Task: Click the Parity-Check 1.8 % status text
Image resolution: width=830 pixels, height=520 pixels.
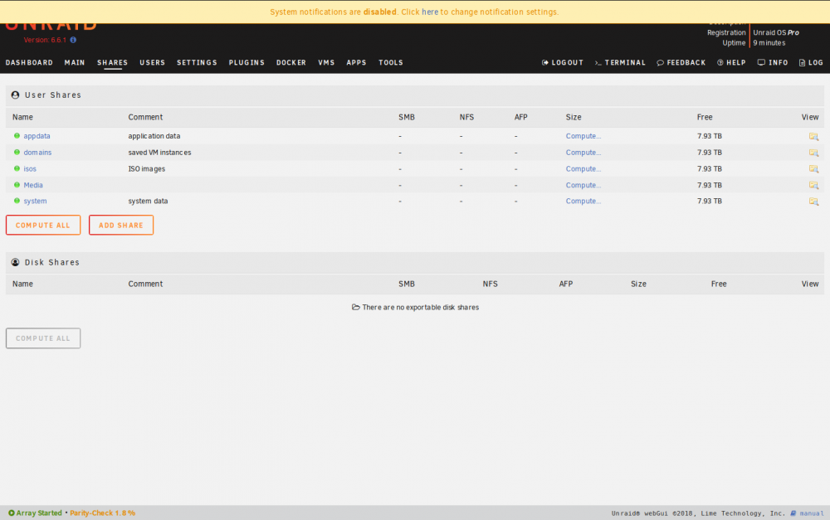Action: 103,513
